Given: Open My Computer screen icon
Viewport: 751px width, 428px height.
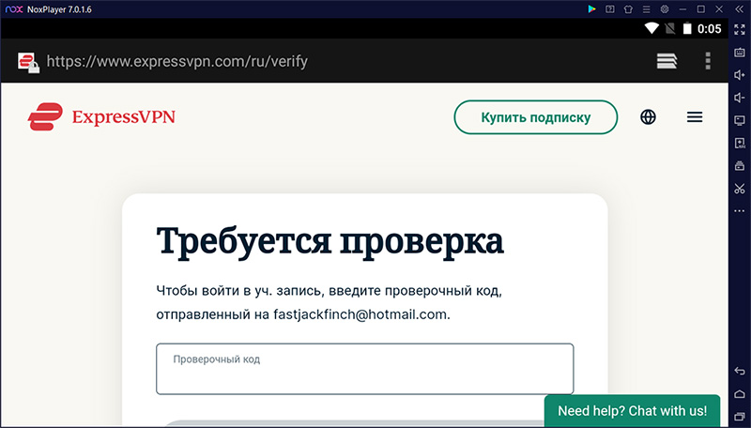Looking at the screenshot, I should (740, 120).
